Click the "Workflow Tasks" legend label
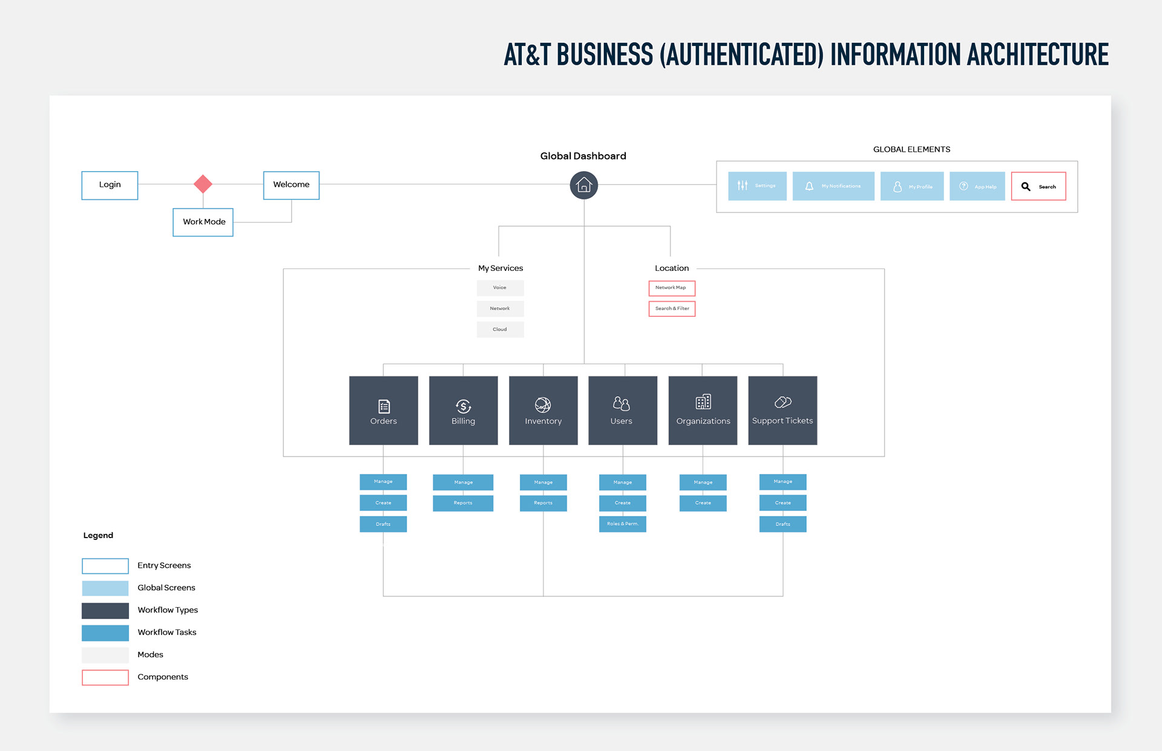1162x751 pixels. click(x=167, y=632)
